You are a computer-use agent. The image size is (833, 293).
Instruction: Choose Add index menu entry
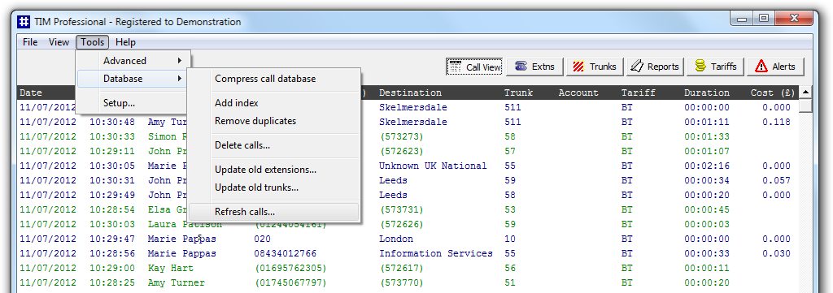point(274,103)
